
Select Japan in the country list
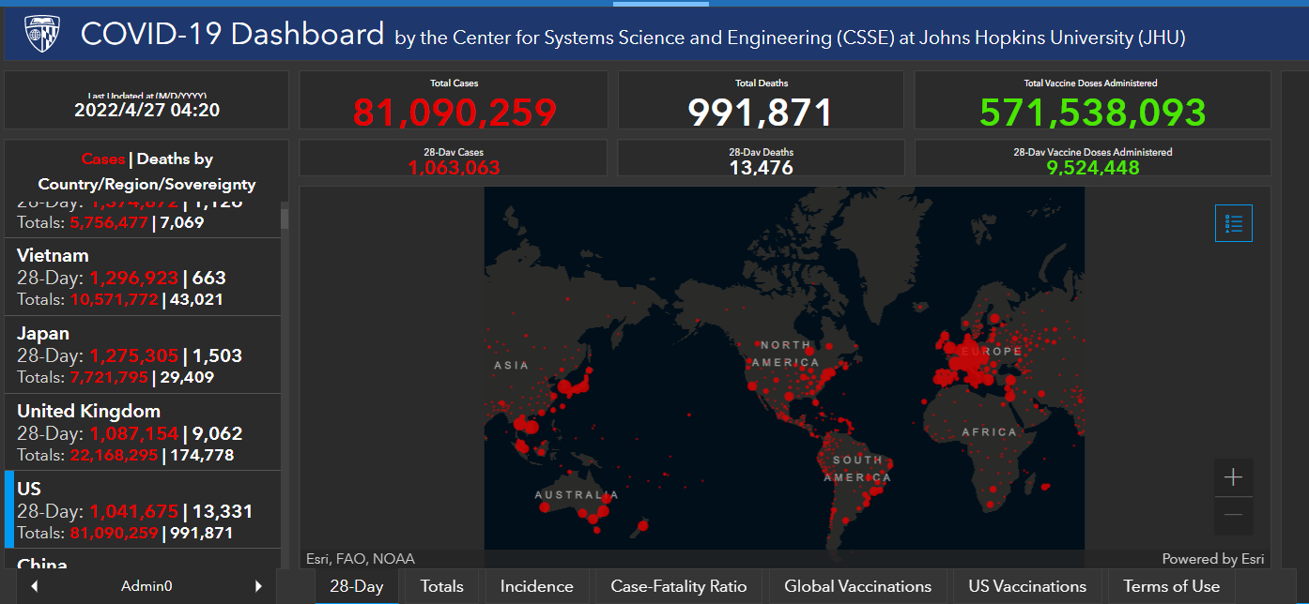tap(143, 355)
